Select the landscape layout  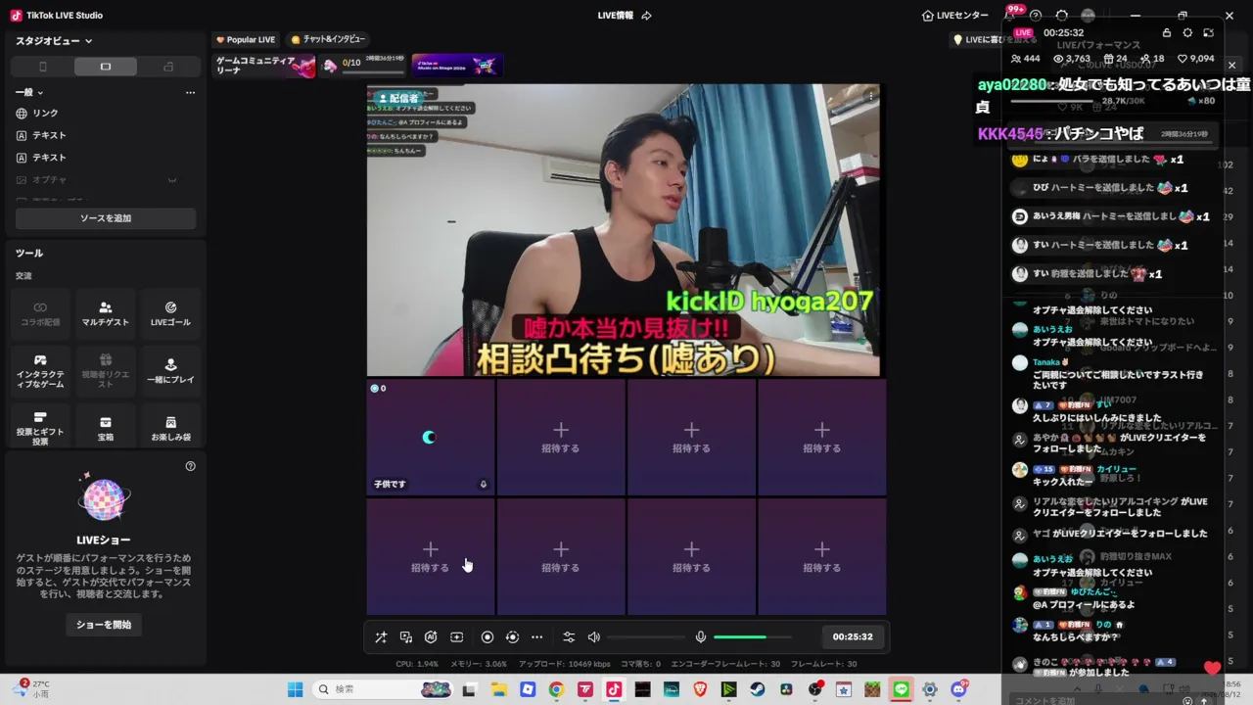[105, 67]
